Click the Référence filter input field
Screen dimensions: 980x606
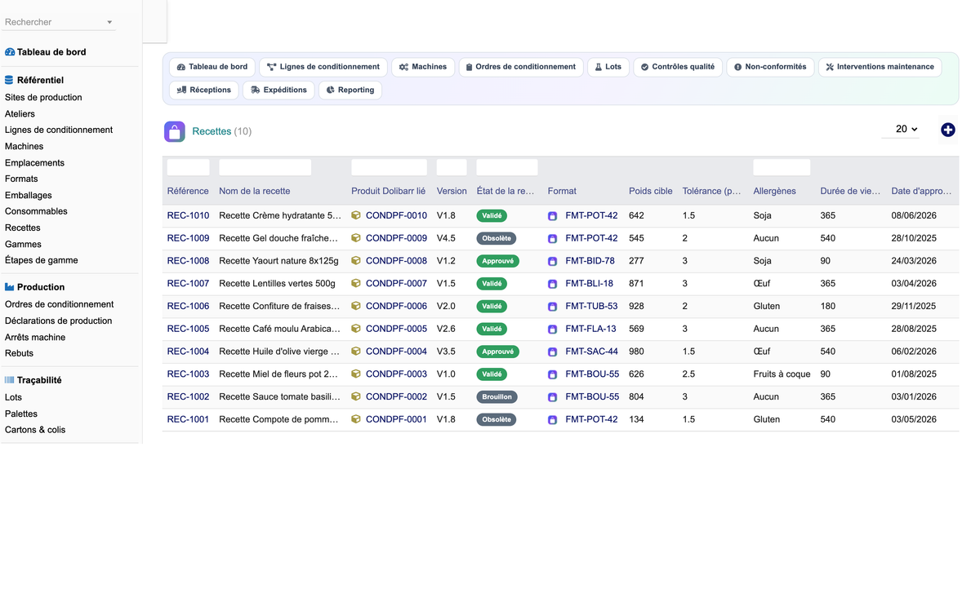(188, 167)
